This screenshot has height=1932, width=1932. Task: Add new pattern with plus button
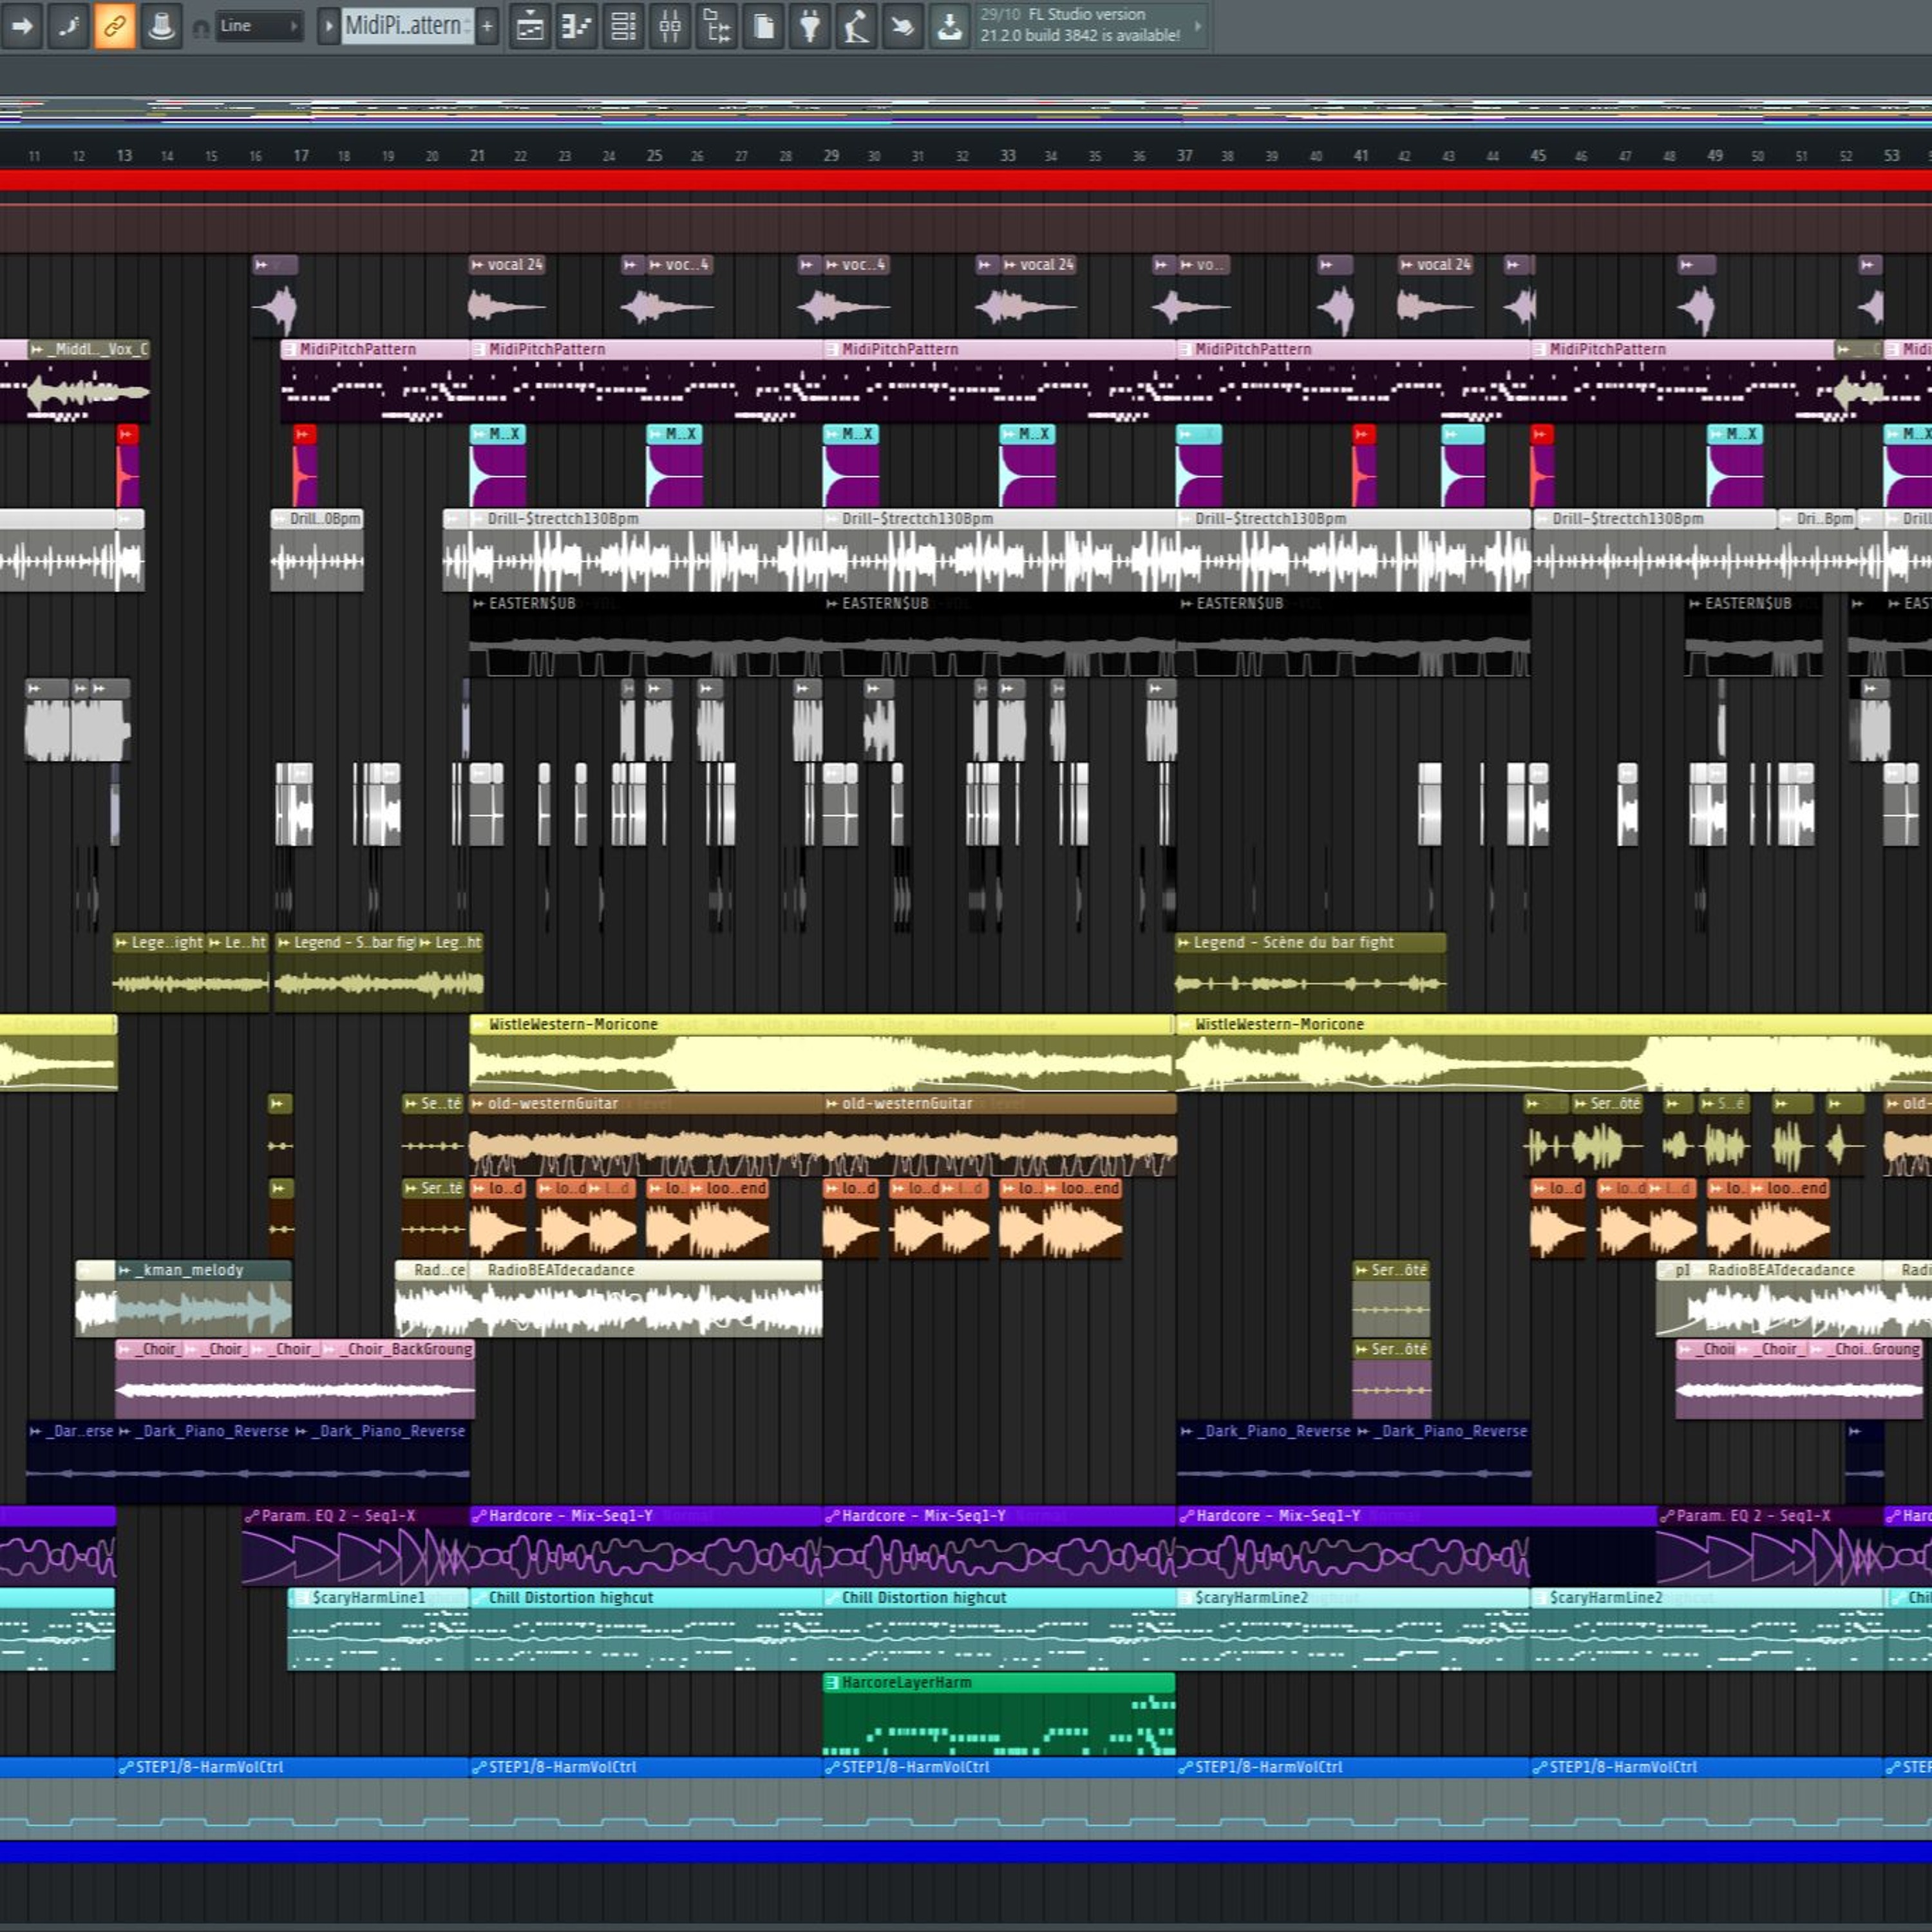coord(487,26)
